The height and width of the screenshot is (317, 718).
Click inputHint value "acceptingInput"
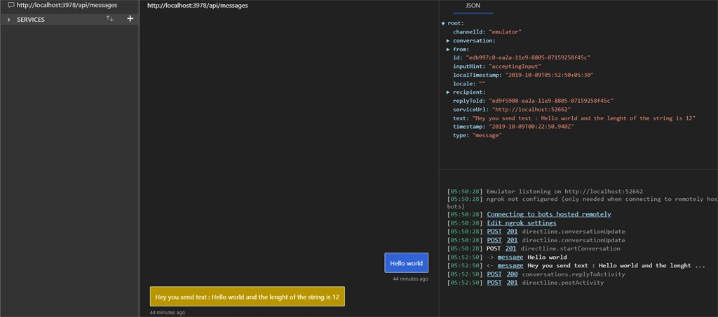coord(515,66)
